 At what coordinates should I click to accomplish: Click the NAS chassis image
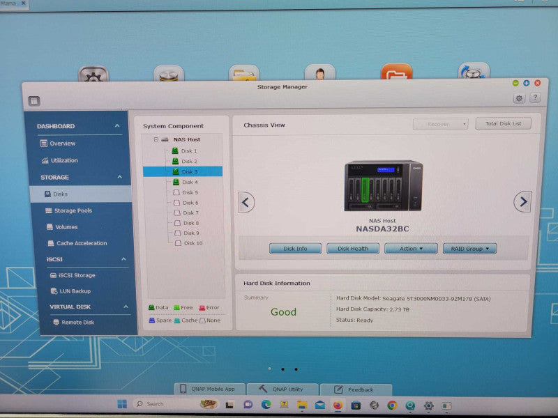383,186
